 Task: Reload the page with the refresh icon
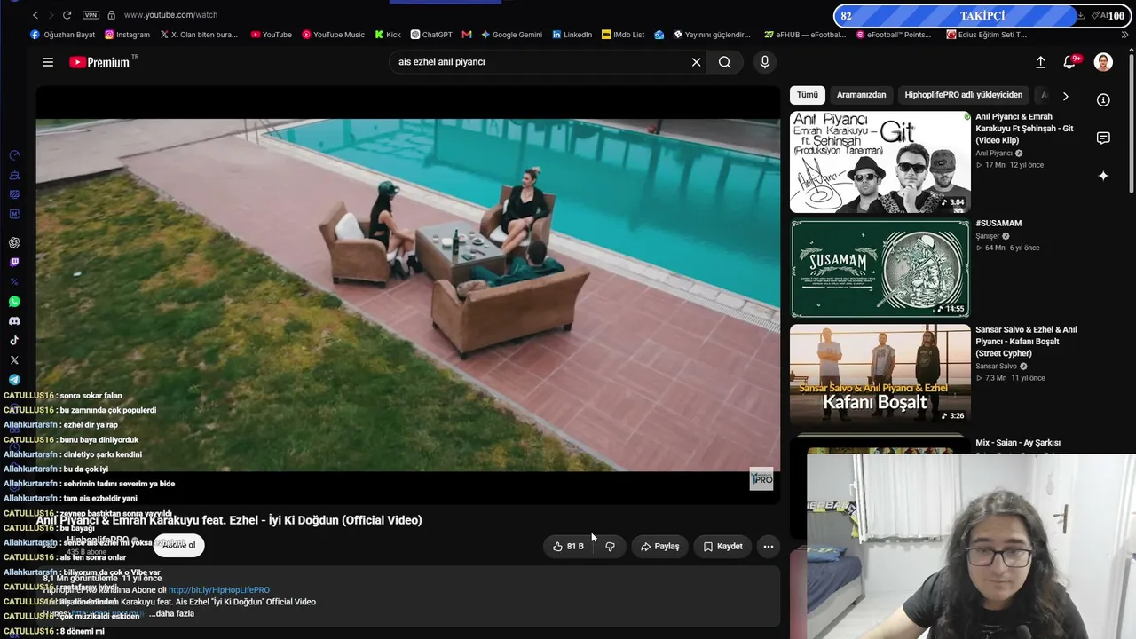click(67, 15)
